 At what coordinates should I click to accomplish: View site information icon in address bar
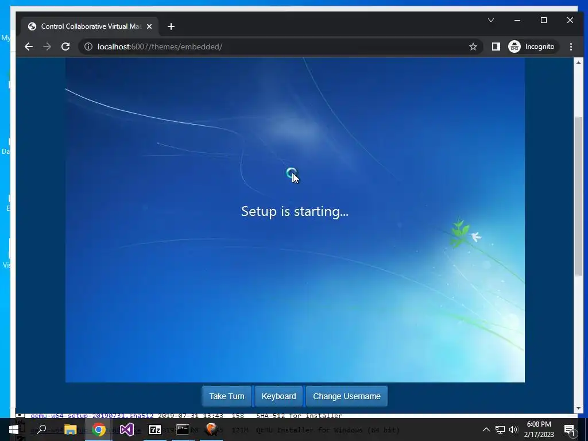pyautogui.click(x=88, y=47)
